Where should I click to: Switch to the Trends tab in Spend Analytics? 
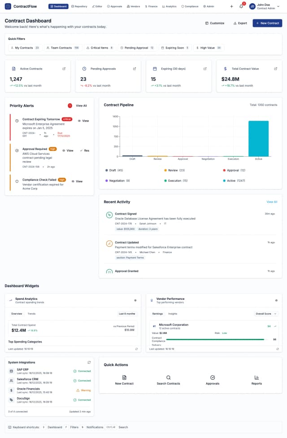coord(31,314)
